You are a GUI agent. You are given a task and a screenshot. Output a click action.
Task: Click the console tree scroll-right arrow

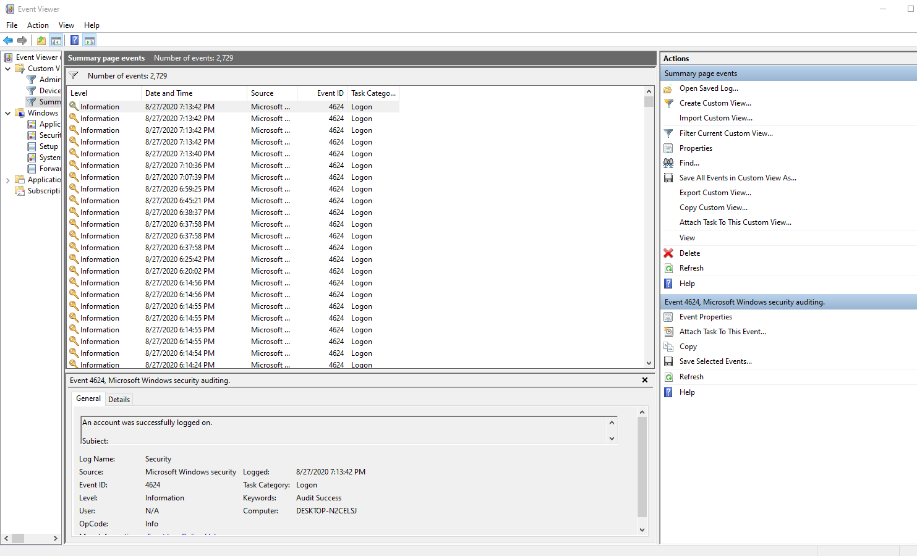click(x=55, y=539)
